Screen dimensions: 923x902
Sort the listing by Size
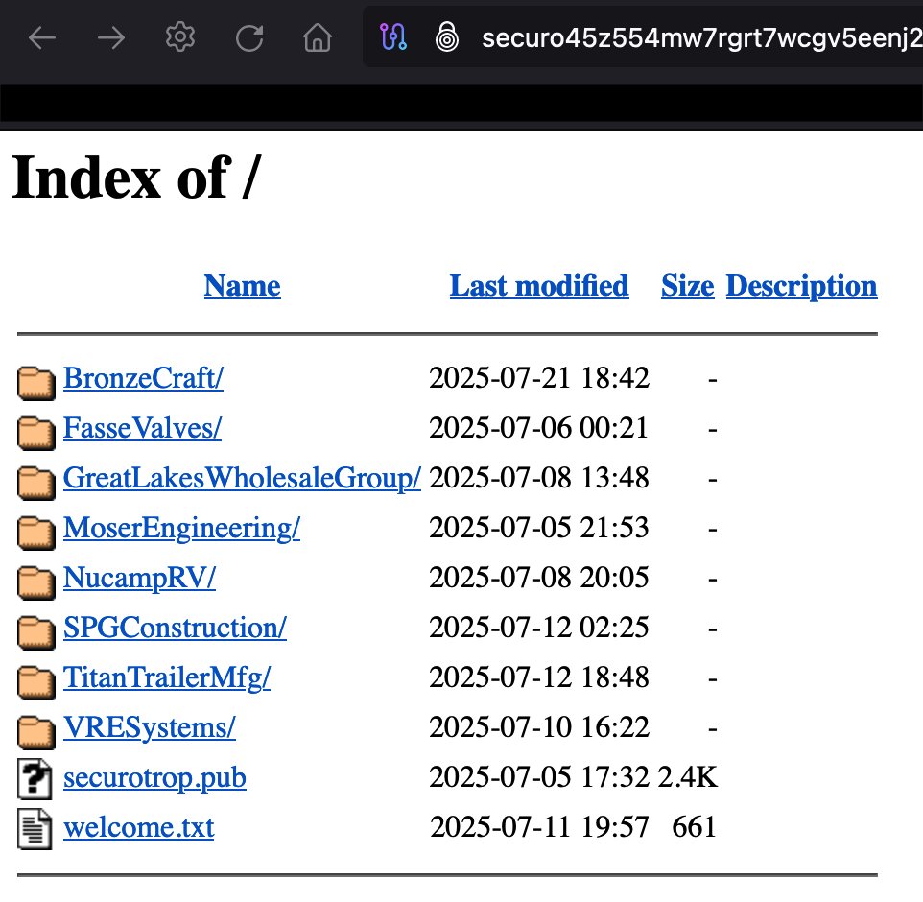pos(688,286)
